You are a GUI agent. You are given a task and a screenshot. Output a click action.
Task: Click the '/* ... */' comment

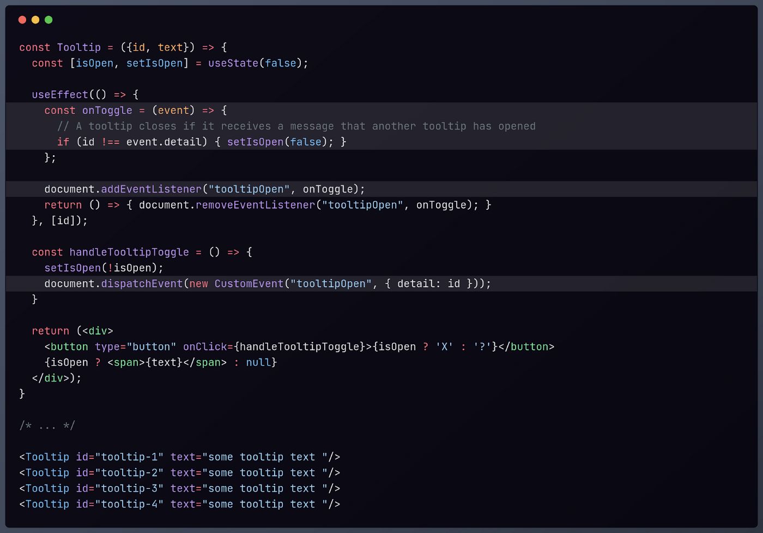pos(47,426)
